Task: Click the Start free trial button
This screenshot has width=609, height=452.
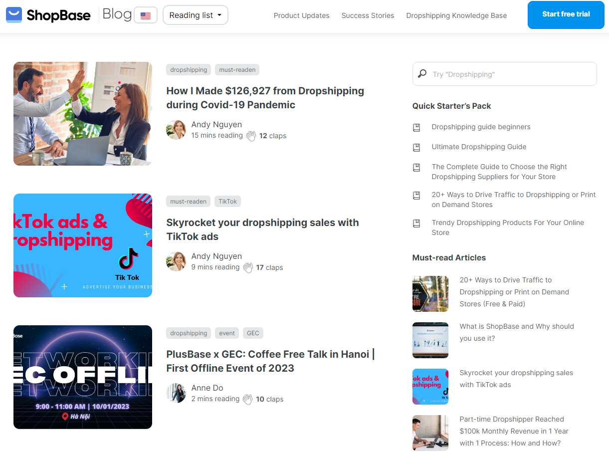Action: click(x=566, y=15)
